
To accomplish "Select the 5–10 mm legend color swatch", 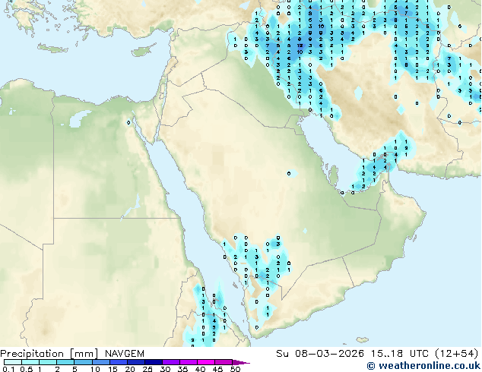I will 84,362.
